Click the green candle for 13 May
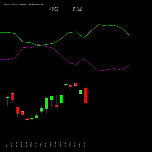152x152 pixels. coord(51,98)
